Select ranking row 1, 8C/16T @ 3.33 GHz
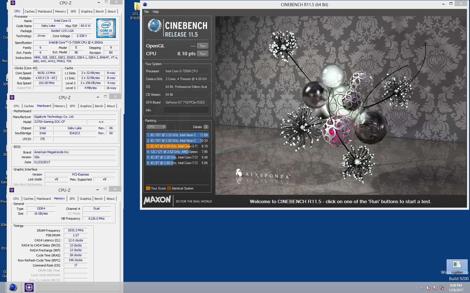 click(177, 135)
